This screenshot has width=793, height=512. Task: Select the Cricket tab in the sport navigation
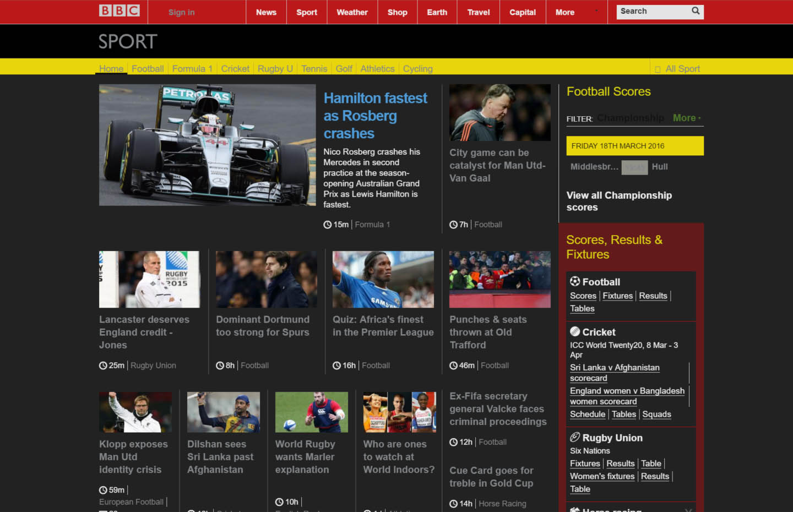[x=235, y=68]
